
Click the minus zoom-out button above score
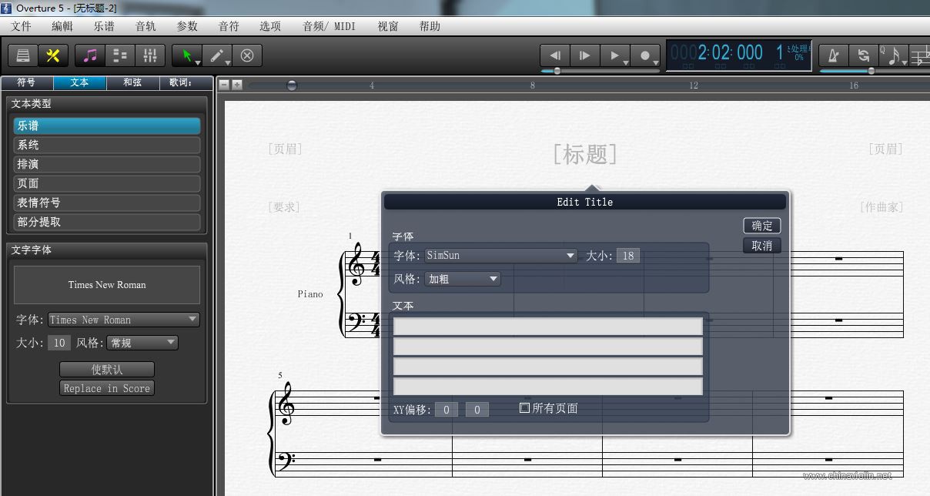(x=224, y=85)
